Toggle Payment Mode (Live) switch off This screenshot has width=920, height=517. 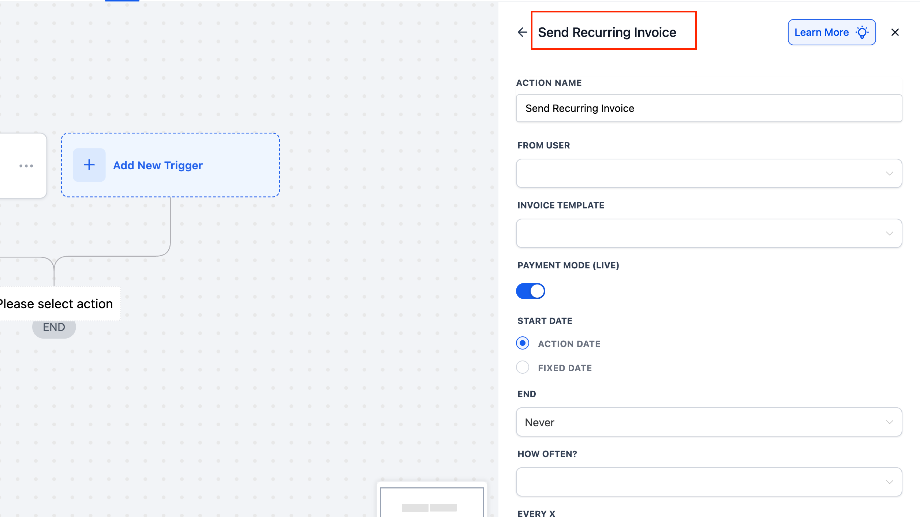(x=530, y=291)
